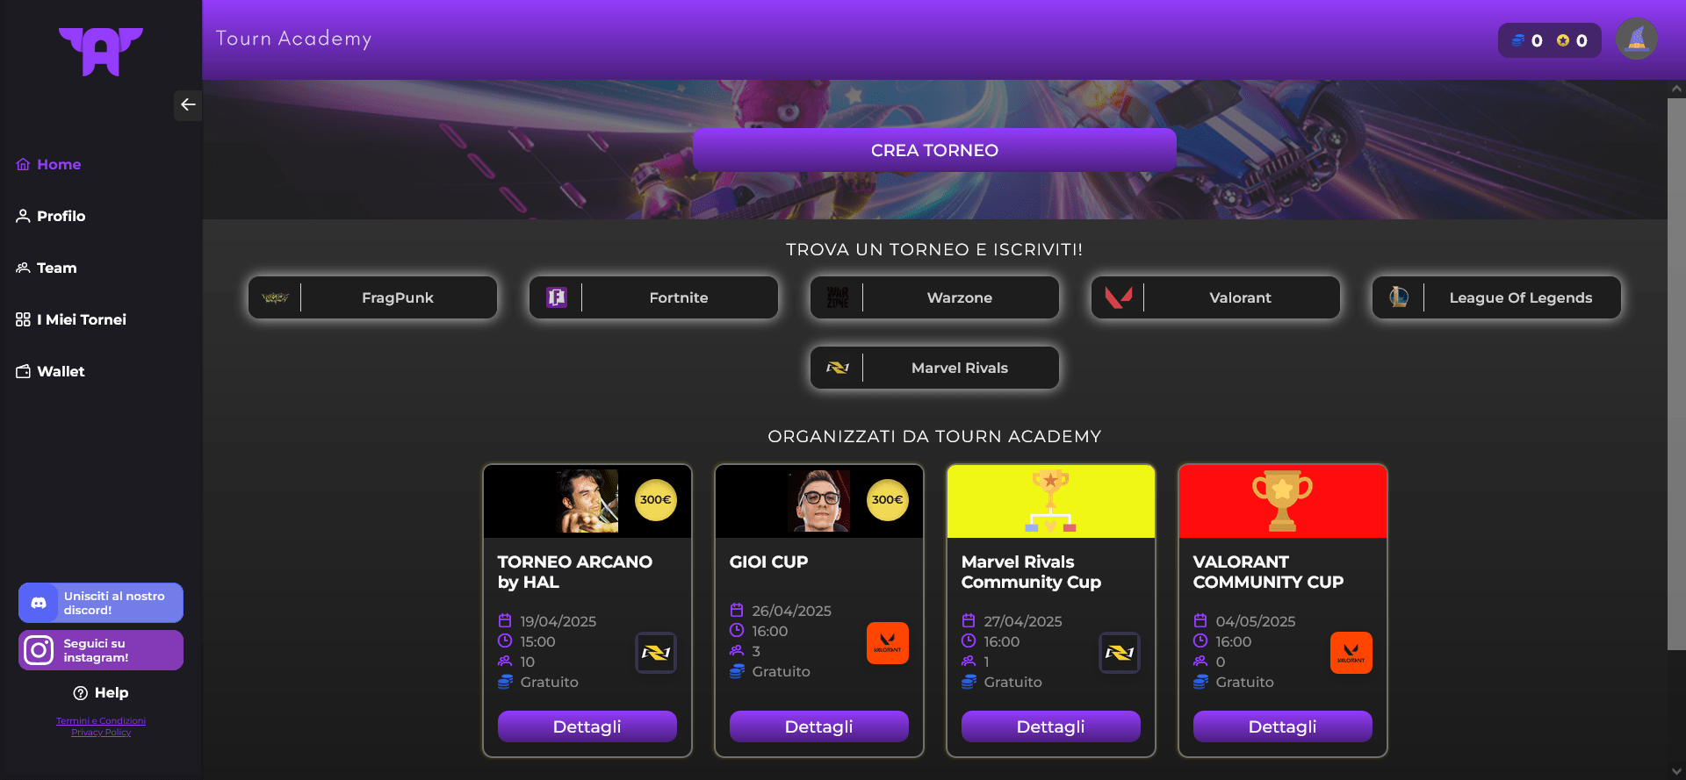
Task: Click the Tourn Academy logo
Action: 101,52
